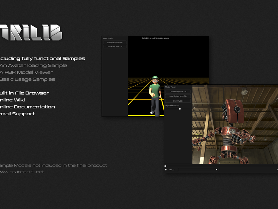278x209 pixels.
Task: Click the 'Online Wiki' text
Action: pos(12,100)
